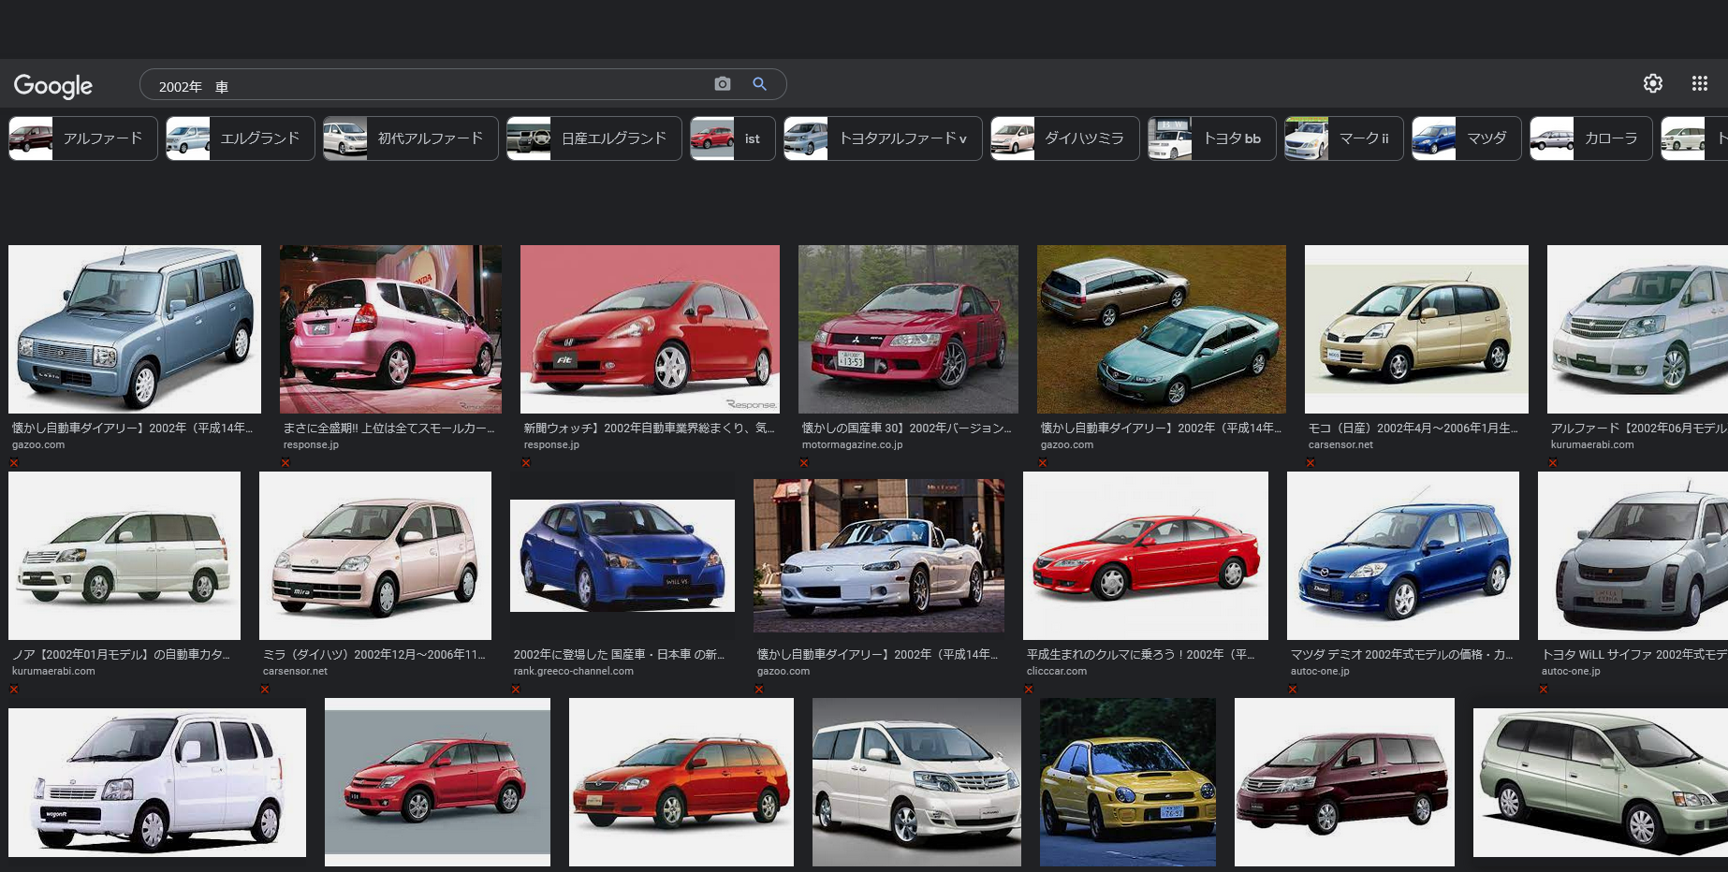Viewport: 1728px width, 872px height.
Task: Click the Google logo
Action: [53, 86]
